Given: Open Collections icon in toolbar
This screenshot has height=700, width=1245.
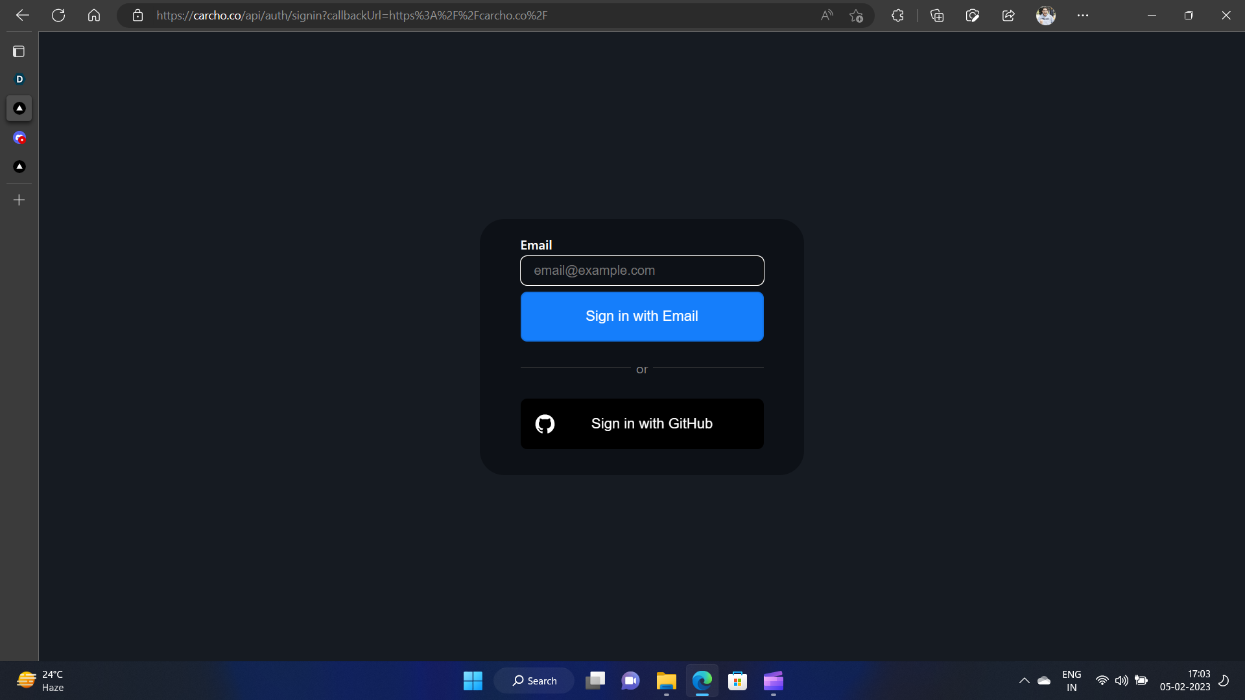Looking at the screenshot, I should pyautogui.click(x=937, y=16).
